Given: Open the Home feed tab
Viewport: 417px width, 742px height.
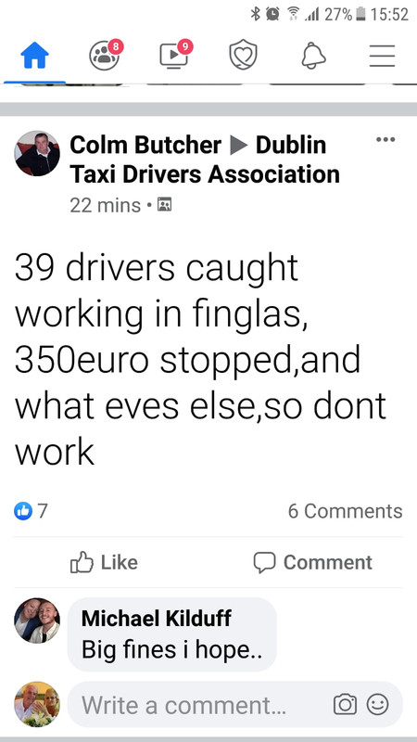Looking at the screenshot, I should coord(34,56).
